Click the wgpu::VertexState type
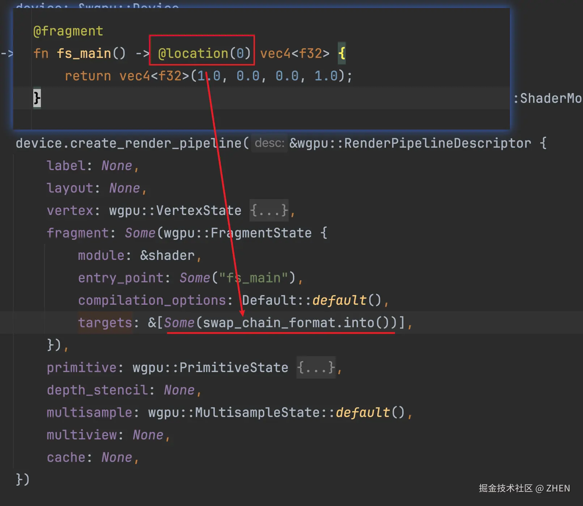583x506 pixels. click(x=175, y=211)
